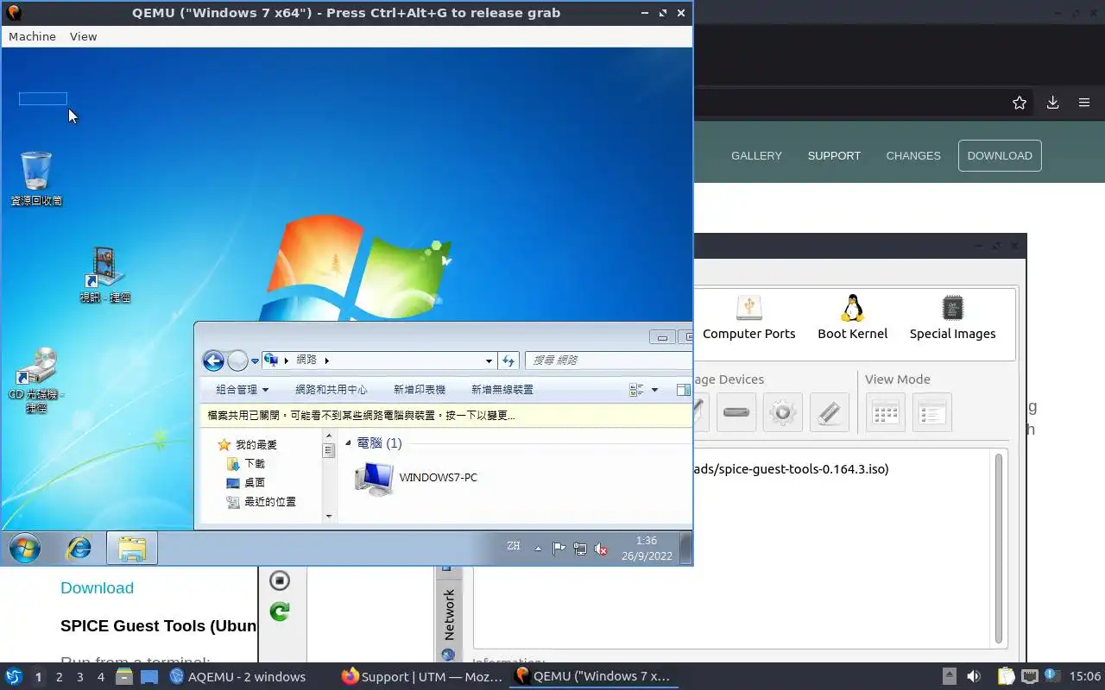This screenshot has width=1105, height=690.
Task: Switch AQEMU view mode to icon grid
Action: point(886,412)
